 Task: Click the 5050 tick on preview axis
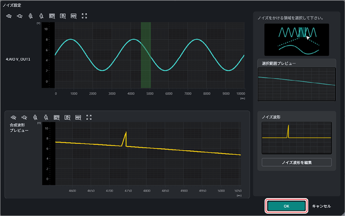coord(238,191)
